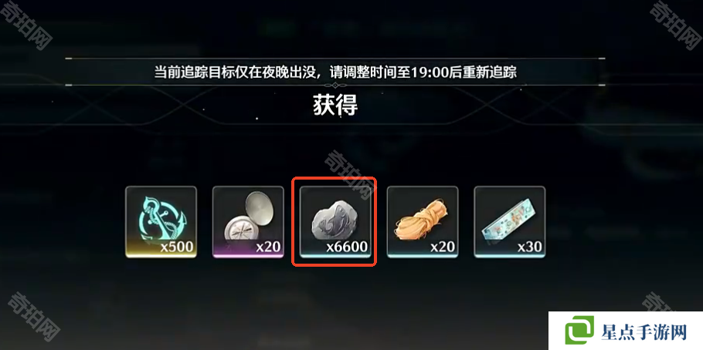Click the 奇珀网 watermark at top left
The height and width of the screenshot is (350, 703).
point(26,23)
